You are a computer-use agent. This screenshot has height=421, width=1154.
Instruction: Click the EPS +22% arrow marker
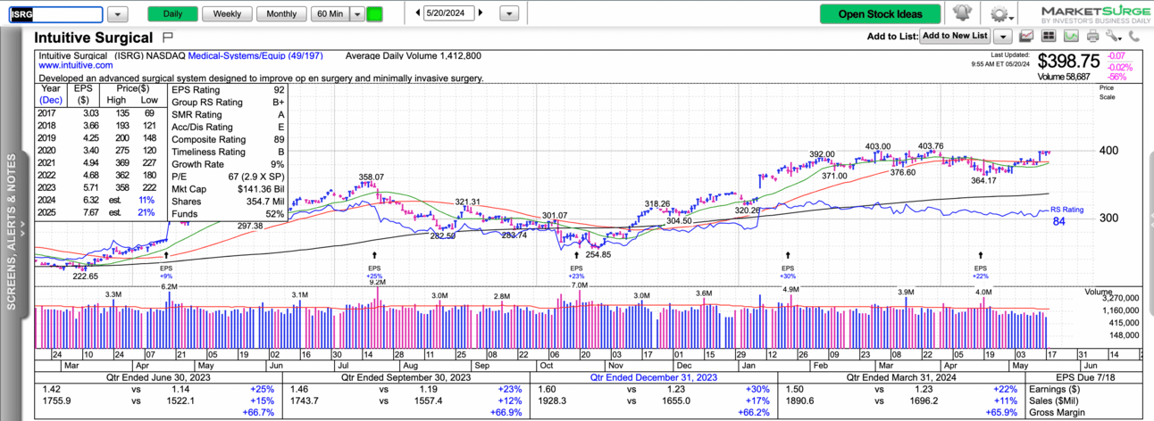click(981, 256)
